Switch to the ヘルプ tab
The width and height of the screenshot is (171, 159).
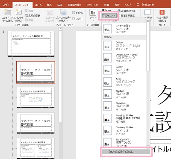click(x=128, y=5)
